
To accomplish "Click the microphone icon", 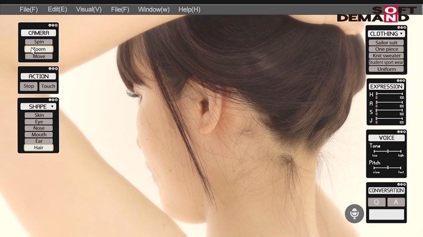I will coord(354,213).
